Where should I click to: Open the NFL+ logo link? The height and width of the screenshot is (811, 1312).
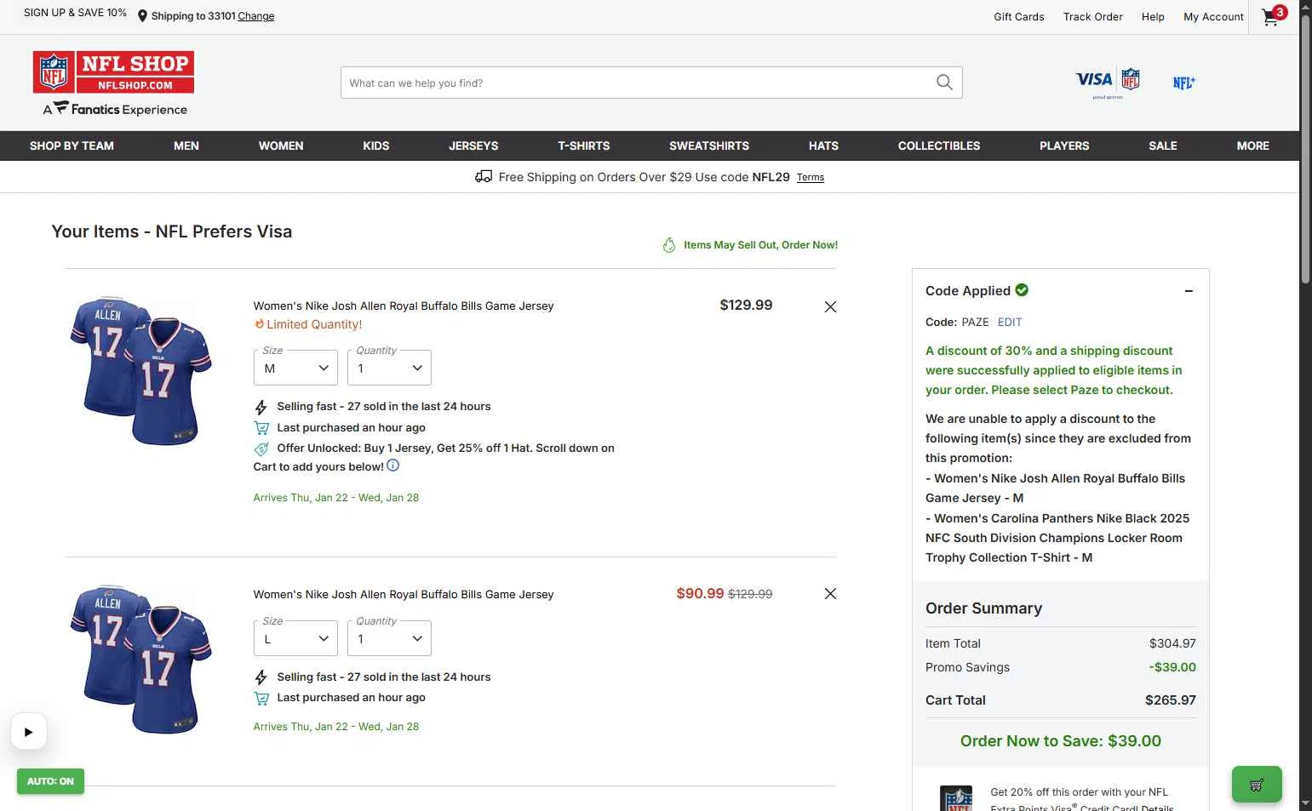tap(1183, 83)
